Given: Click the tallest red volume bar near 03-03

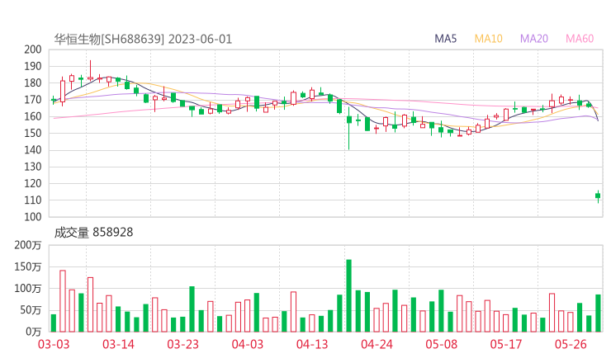Looking at the screenshot, I should coord(63,301).
